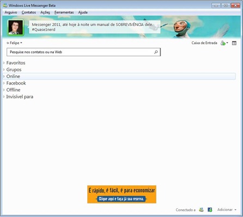Screen dimensions: 243x217
Task: Click the contact list layout icon
Action: [234, 43]
